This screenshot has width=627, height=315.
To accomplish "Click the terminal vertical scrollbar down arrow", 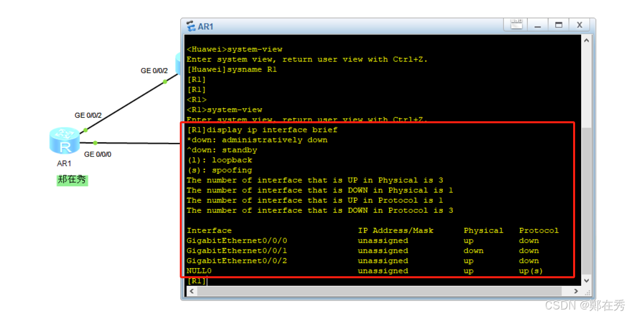I will click(x=587, y=281).
